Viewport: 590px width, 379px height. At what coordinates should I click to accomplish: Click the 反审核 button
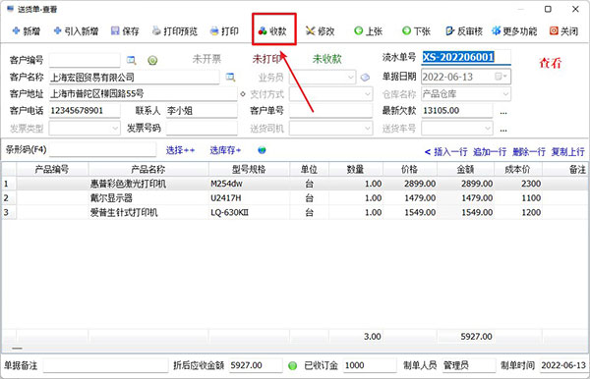464,31
